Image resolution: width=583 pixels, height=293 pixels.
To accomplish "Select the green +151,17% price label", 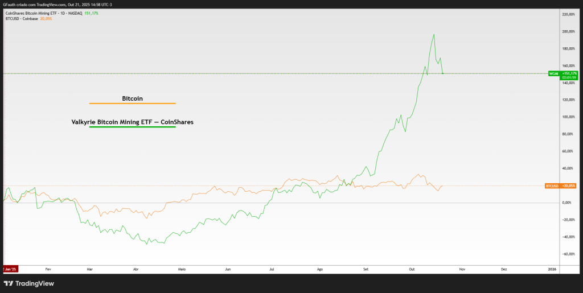I will tap(569, 73).
